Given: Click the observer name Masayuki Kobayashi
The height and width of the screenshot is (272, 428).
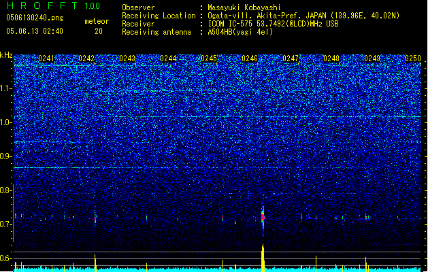Looking at the screenshot, I should click(244, 7).
